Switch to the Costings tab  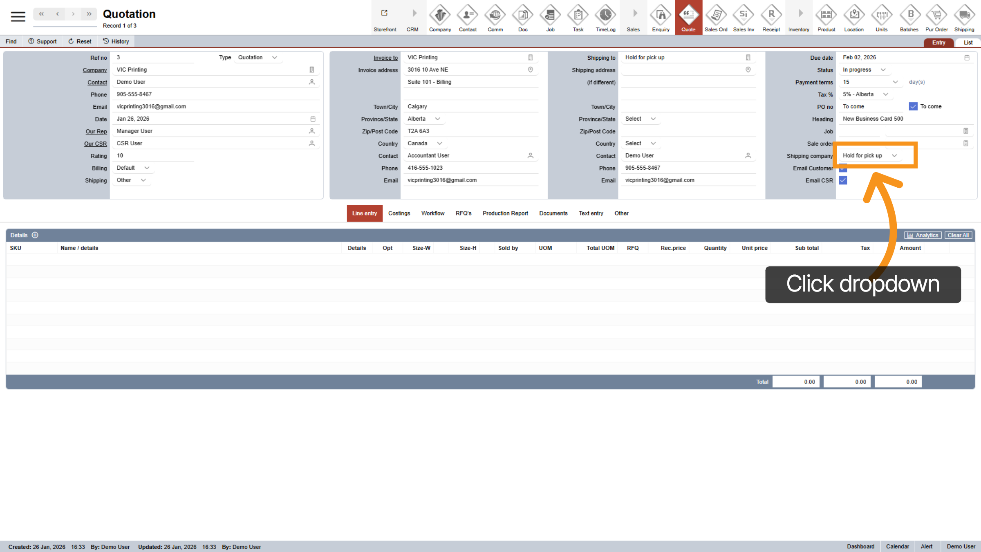(399, 213)
